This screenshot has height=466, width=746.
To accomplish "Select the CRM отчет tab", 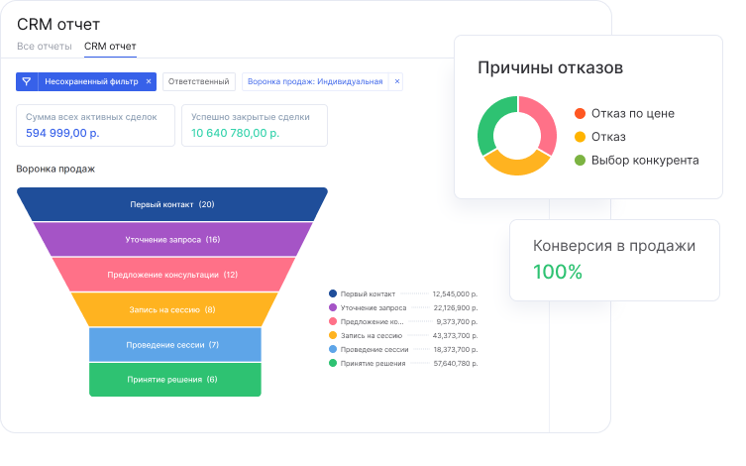I will coord(110,47).
